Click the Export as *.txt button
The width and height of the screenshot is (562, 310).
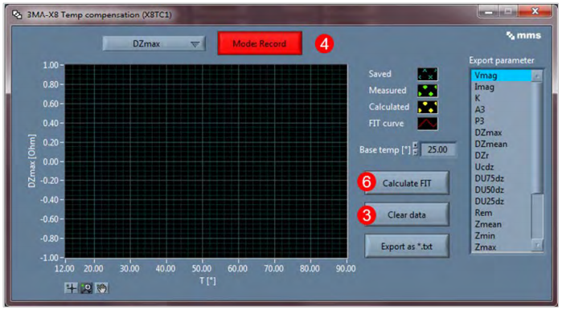coord(407,246)
